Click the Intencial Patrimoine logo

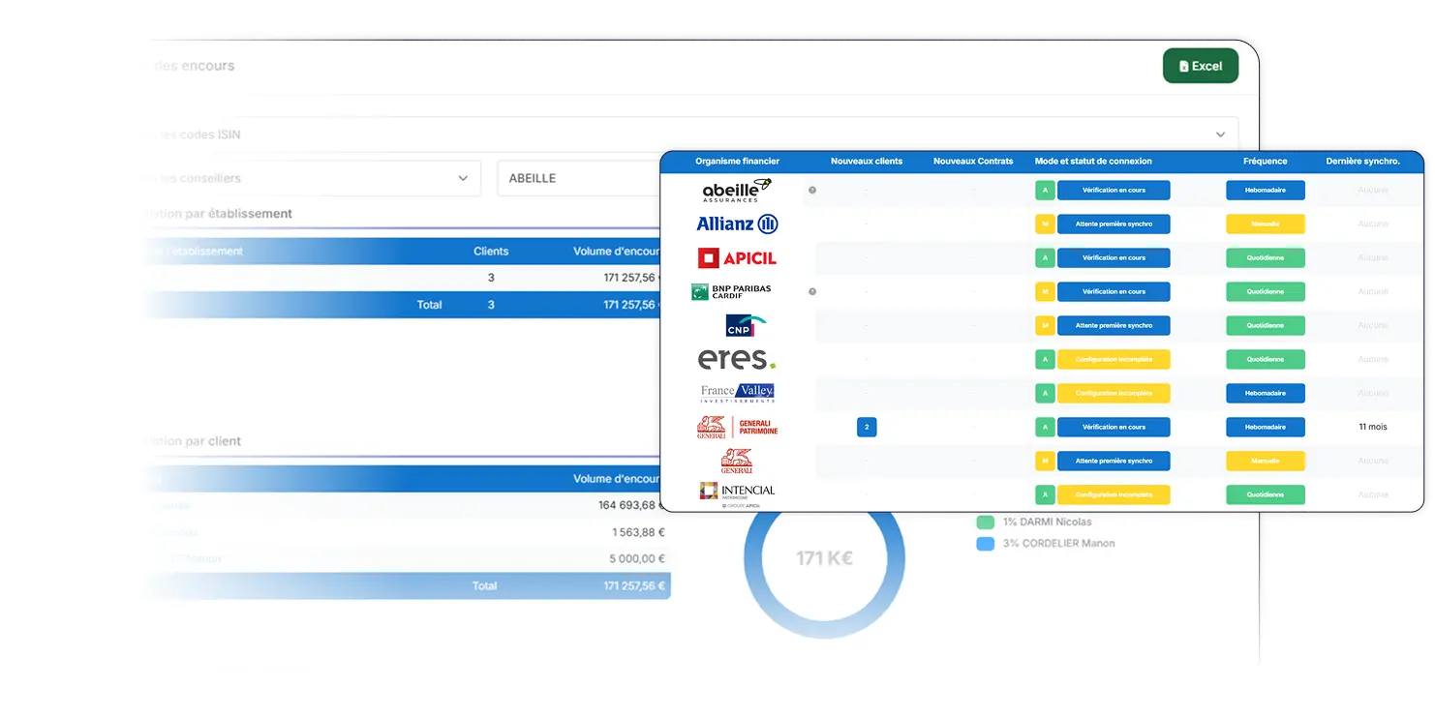click(x=739, y=492)
